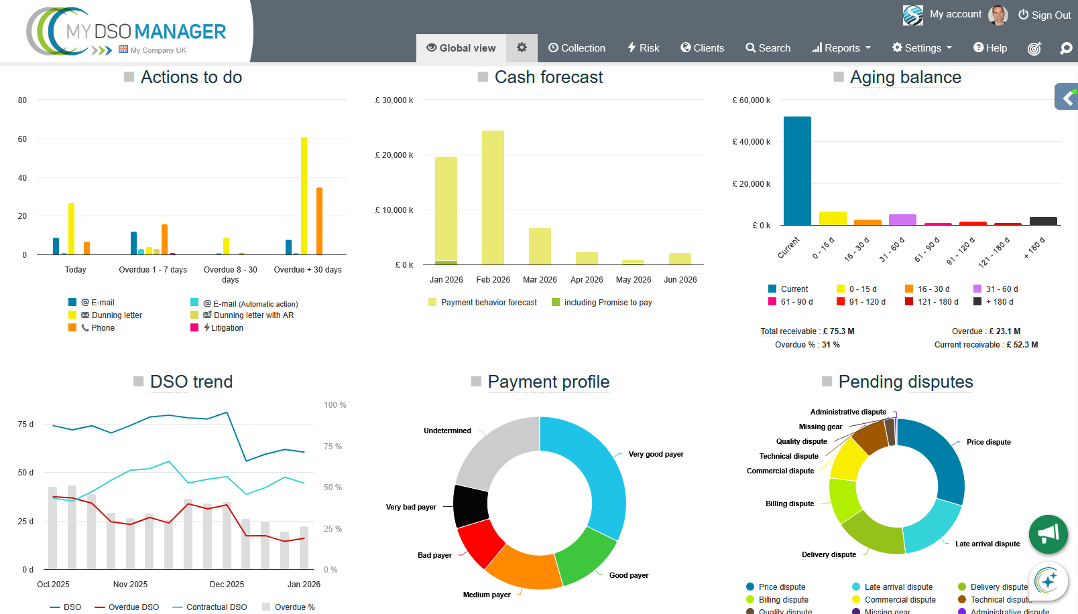Viewport: 1078px width, 614px height.
Task: Click the target goals icon in navbar
Action: pyautogui.click(x=1034, y=48)
